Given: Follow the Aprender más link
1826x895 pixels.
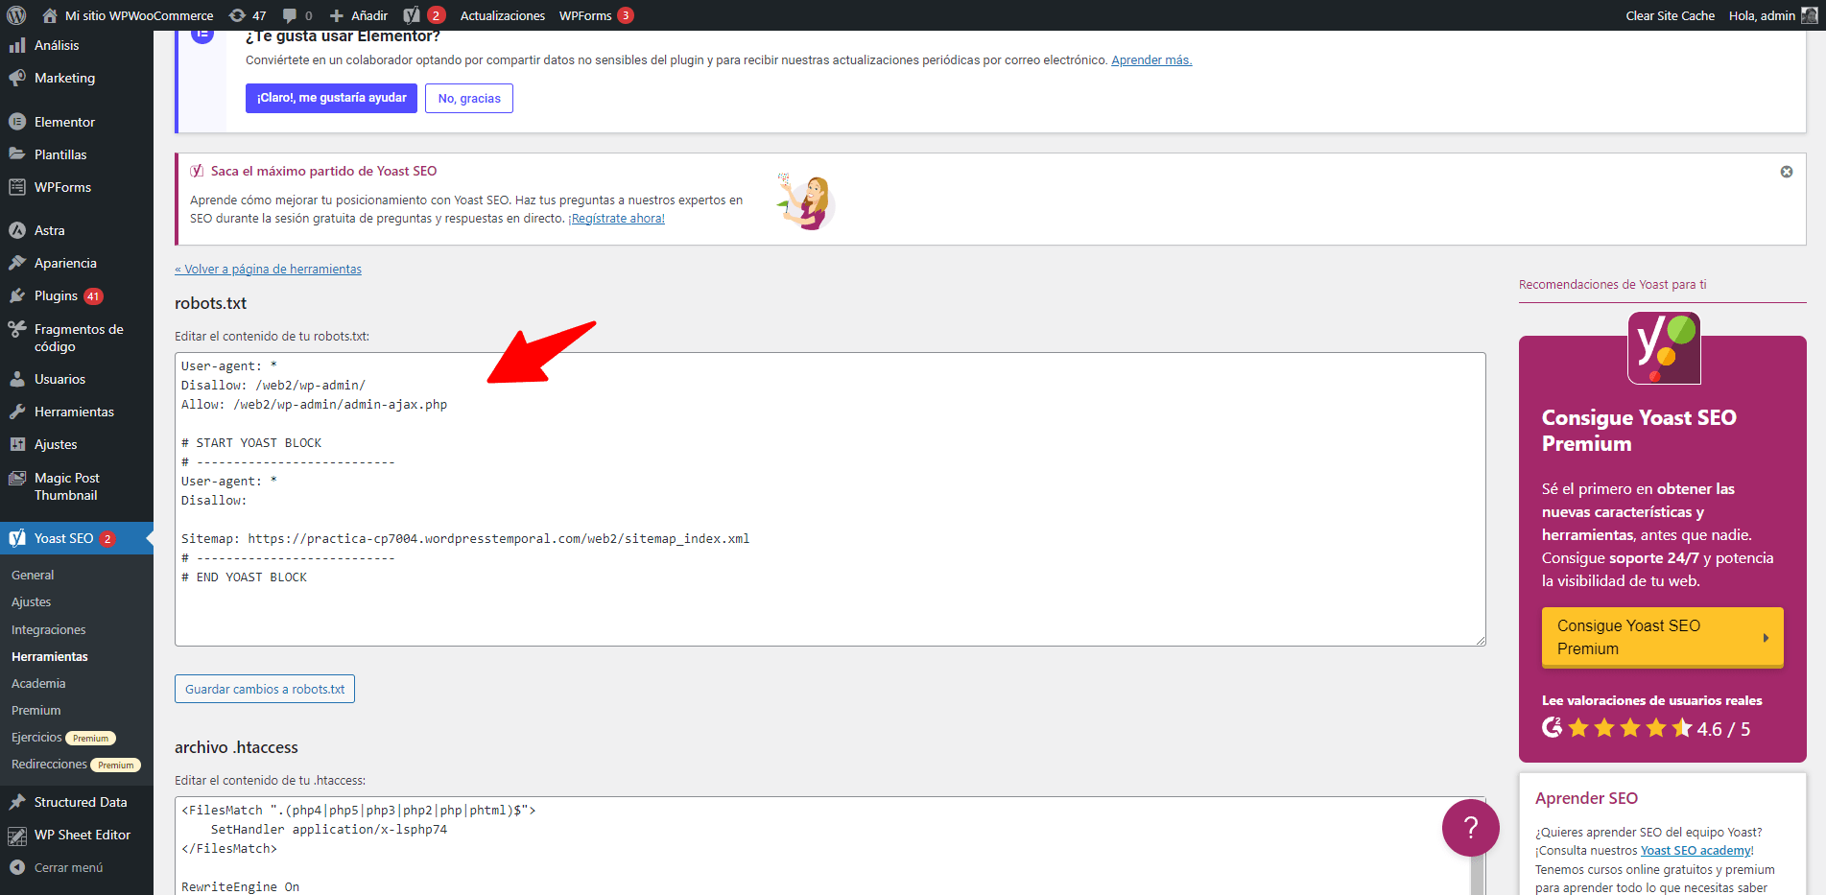Looking at the screenshot, I should click(x=1151, y=60).
